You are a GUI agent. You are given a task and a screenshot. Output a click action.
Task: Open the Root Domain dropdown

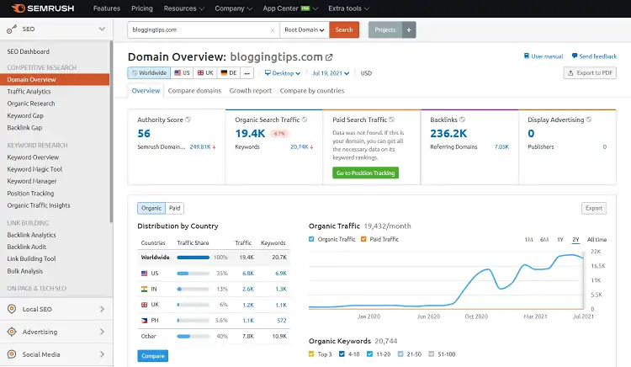click(305, 29)
